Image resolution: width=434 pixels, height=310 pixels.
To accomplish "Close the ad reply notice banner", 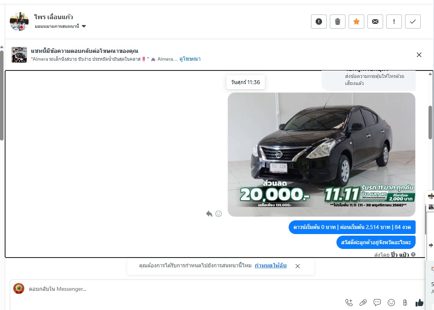I will tap(419, 55).
